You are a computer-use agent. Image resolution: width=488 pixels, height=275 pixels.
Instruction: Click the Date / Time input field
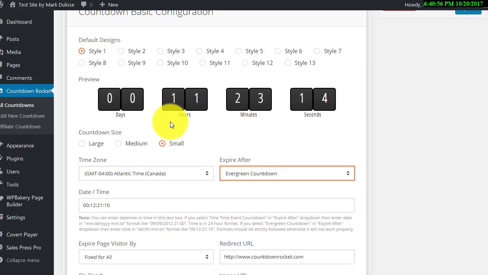[x=217, y=205]
